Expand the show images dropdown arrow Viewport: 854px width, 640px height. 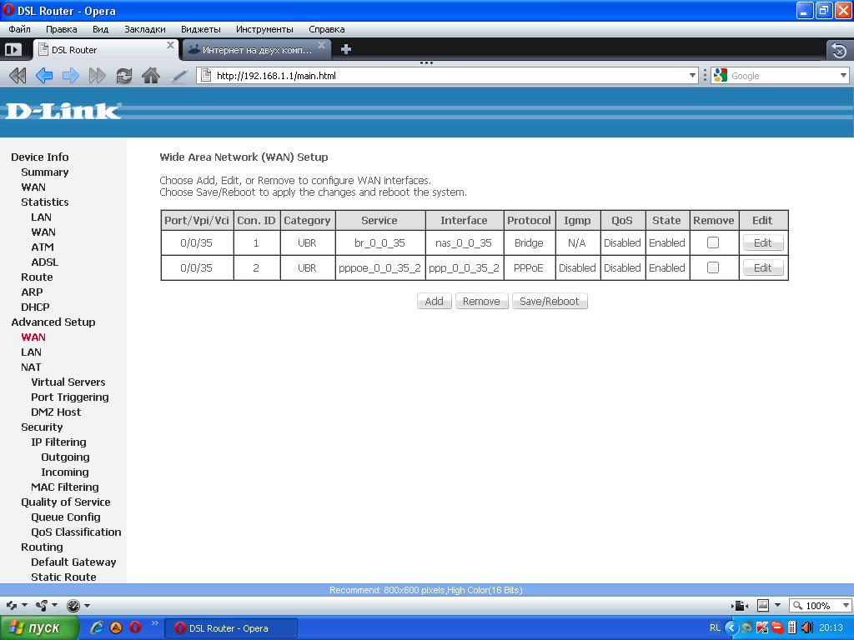coord(777,605)
